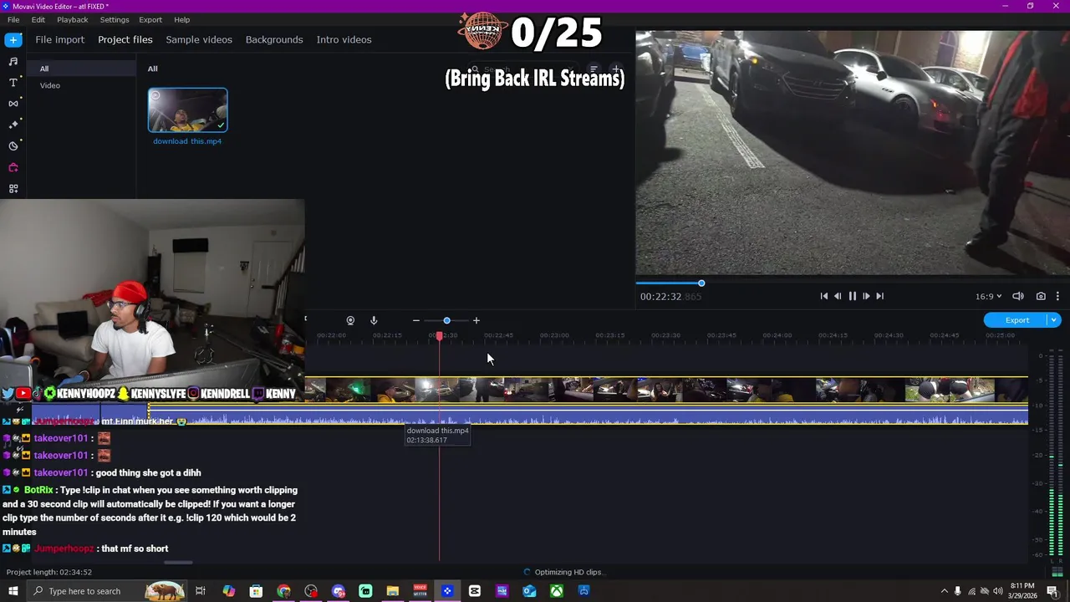
Task: Click the webcam record icon above timeline
Action: pos(350,320)
